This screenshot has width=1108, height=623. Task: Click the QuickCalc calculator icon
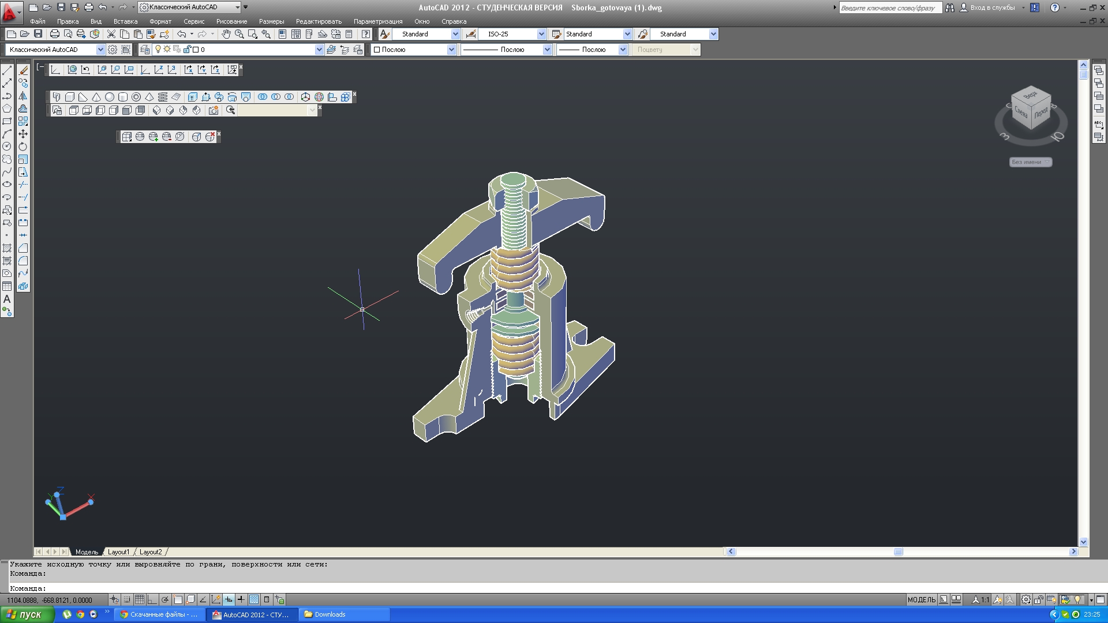[349, 34]
